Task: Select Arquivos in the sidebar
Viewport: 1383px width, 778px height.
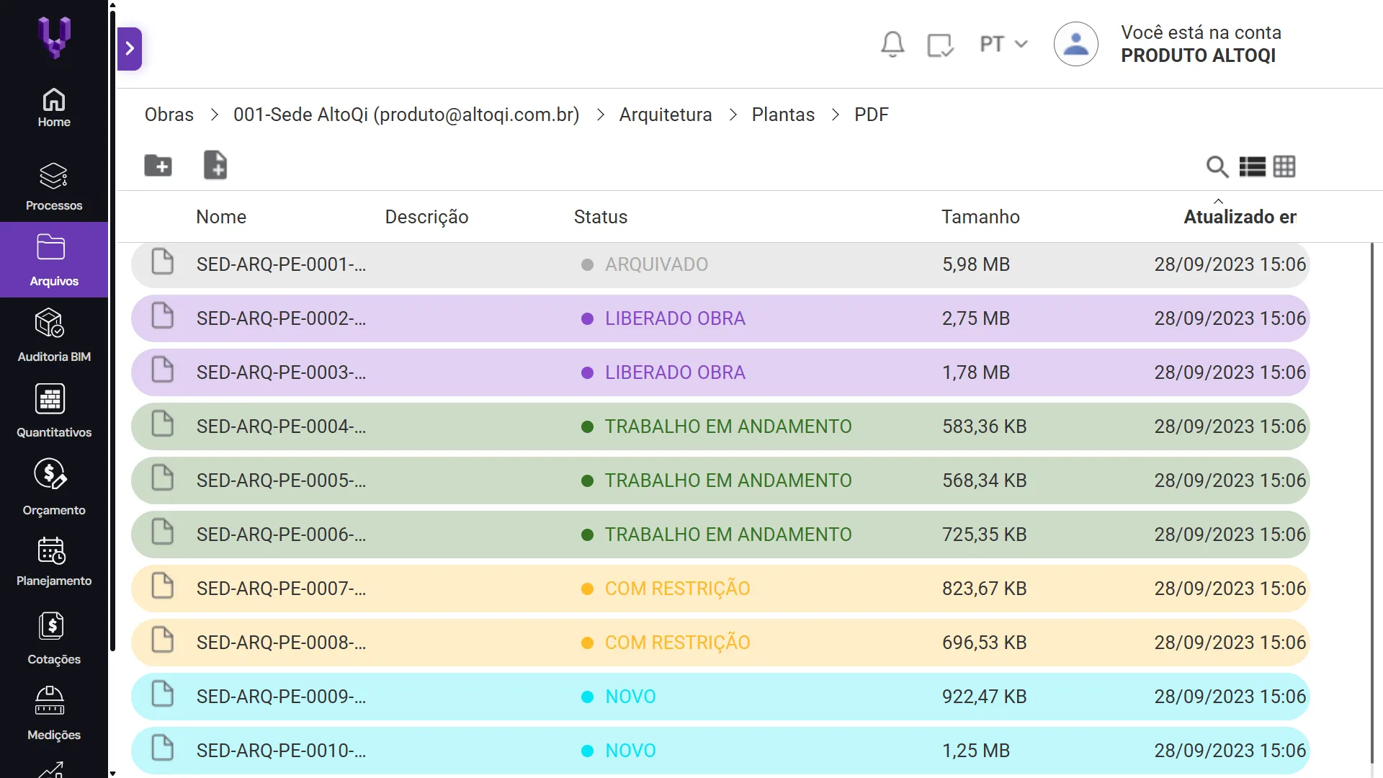Action: click(x=54, y=260)
